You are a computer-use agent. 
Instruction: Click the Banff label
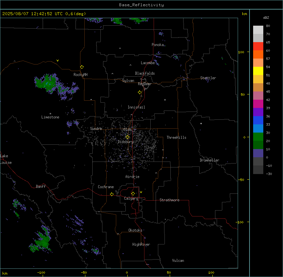tap(41, 187)
